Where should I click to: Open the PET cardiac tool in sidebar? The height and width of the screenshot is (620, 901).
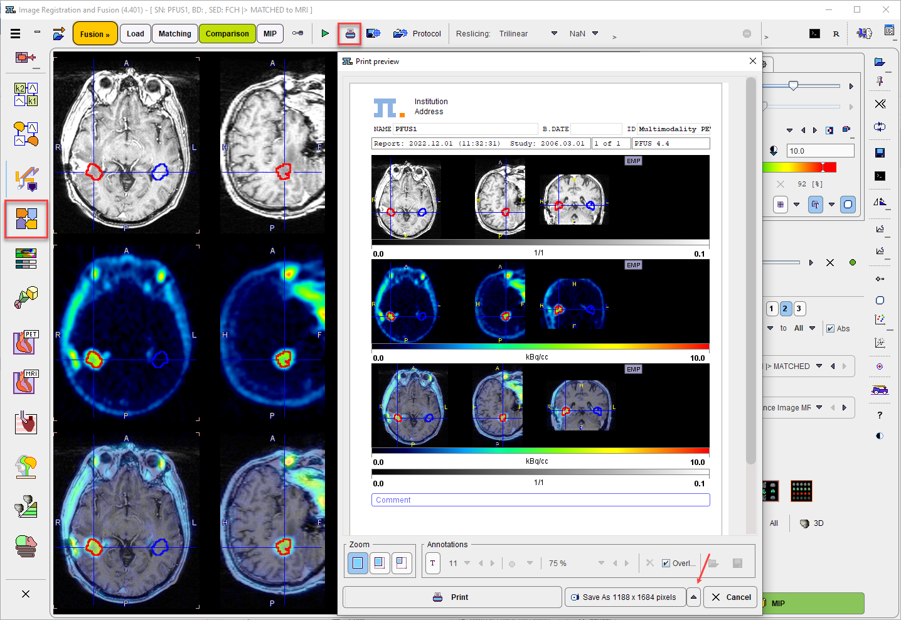[x=26, y=343]
